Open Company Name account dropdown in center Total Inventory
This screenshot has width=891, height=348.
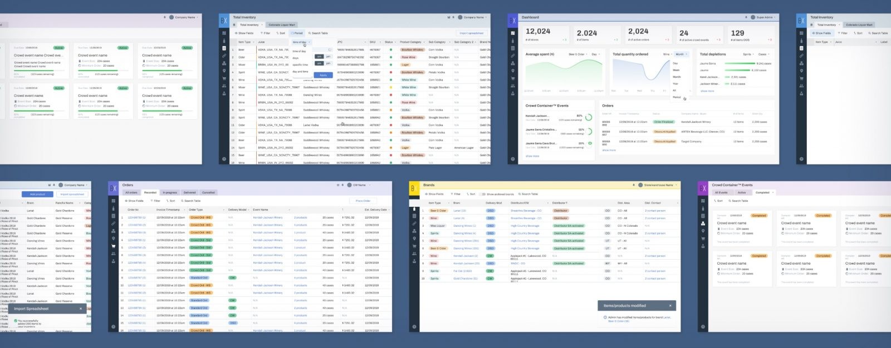click(x=473, y=17)
